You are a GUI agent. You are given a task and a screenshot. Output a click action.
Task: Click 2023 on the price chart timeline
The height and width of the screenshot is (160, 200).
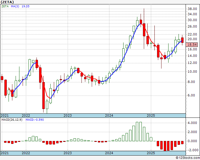coord(68,115)
